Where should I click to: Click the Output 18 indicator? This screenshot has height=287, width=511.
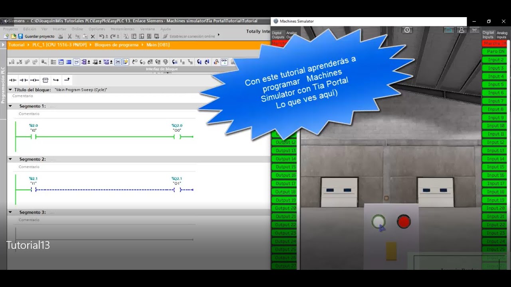(284, 192)
